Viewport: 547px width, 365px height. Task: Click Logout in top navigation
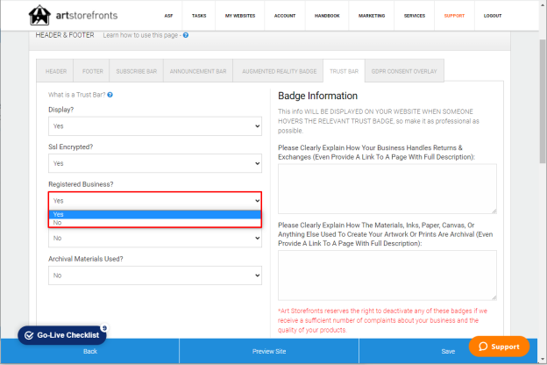tap(493, 16)
